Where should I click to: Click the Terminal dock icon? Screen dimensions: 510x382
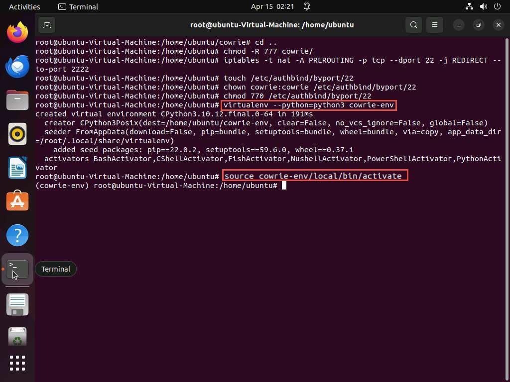[17, 270]
